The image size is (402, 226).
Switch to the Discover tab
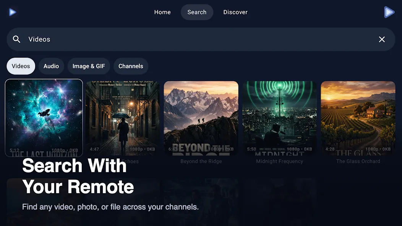click(235, 12)
